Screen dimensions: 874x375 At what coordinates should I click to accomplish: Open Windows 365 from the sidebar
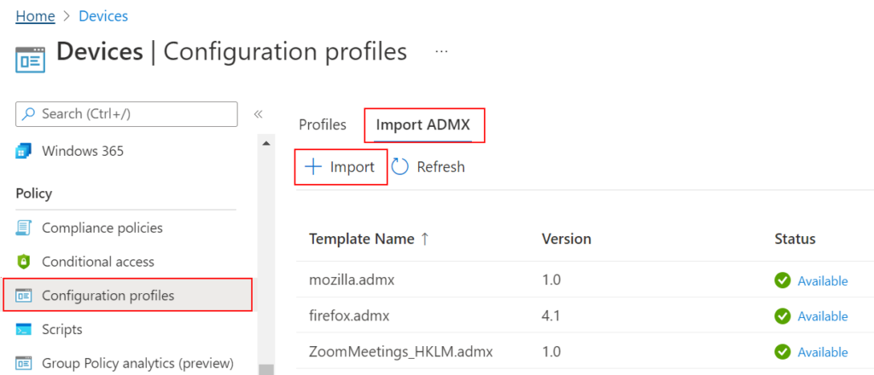pyautogui.click(x=83, y=151)
